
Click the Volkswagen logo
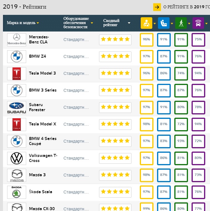click(17, 158)
